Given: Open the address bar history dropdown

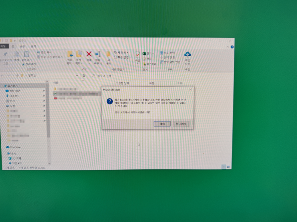Looking at the screenshot, I should pos(77,75).
